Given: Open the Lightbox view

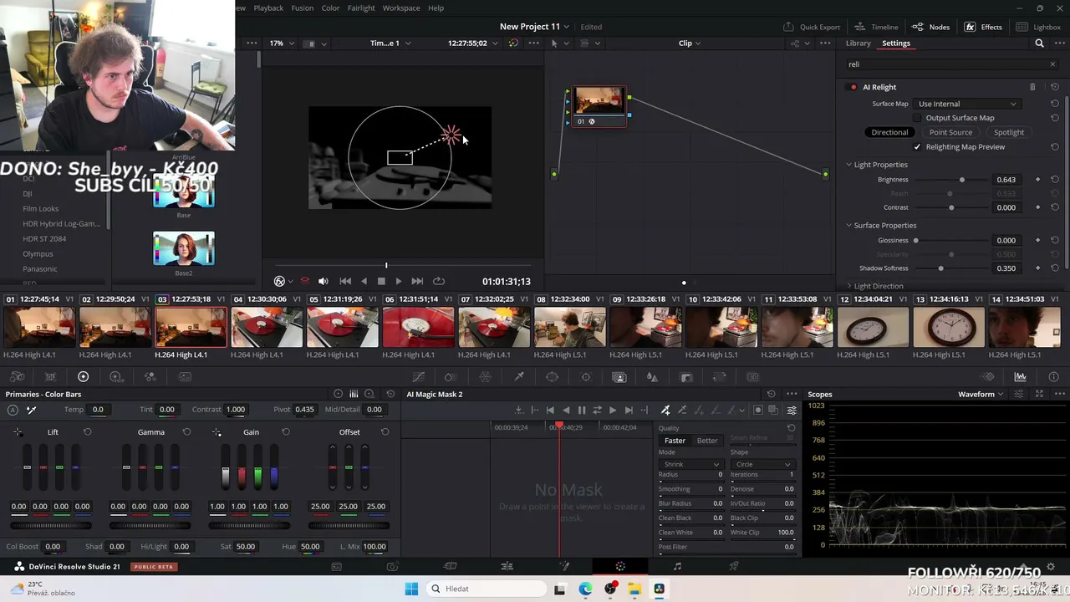Looking at the screenshot, I should [x=1039, y=27].
